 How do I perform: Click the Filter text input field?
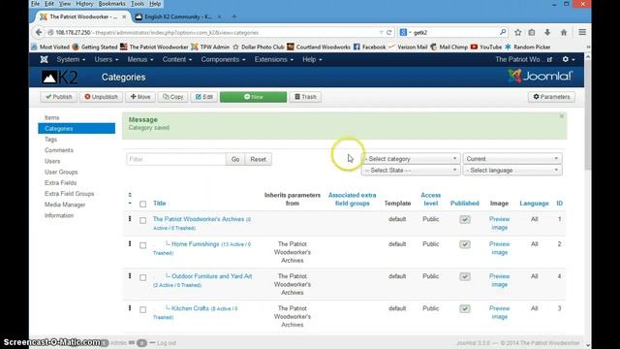click(x=176, y=159)
